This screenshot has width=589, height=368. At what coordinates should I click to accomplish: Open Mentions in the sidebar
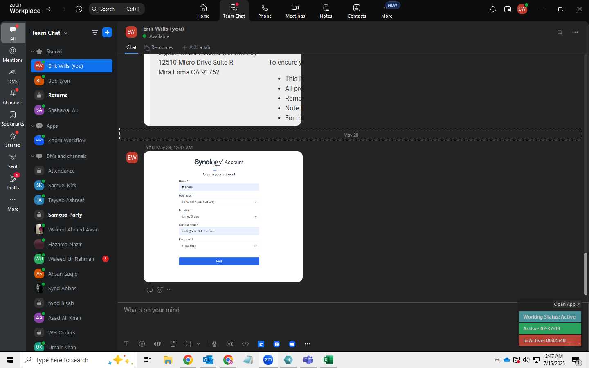13,54
